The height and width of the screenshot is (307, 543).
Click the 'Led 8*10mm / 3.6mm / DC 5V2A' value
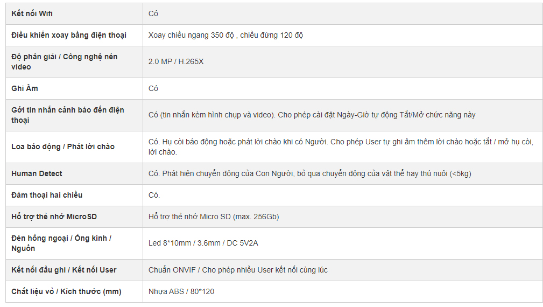click(x=203, y=243)
